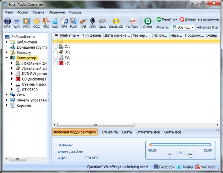
Task: Choose the FLAC conversion icon
Action: tap(73, 22)
